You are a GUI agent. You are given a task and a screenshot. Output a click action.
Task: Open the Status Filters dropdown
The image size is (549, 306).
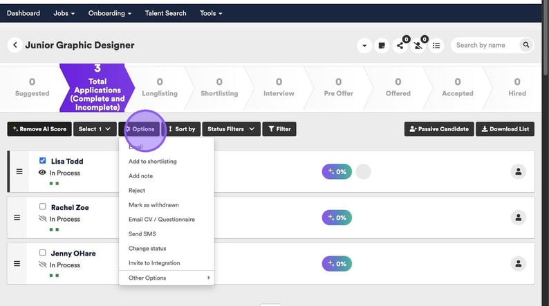click(x=231, y=129)
